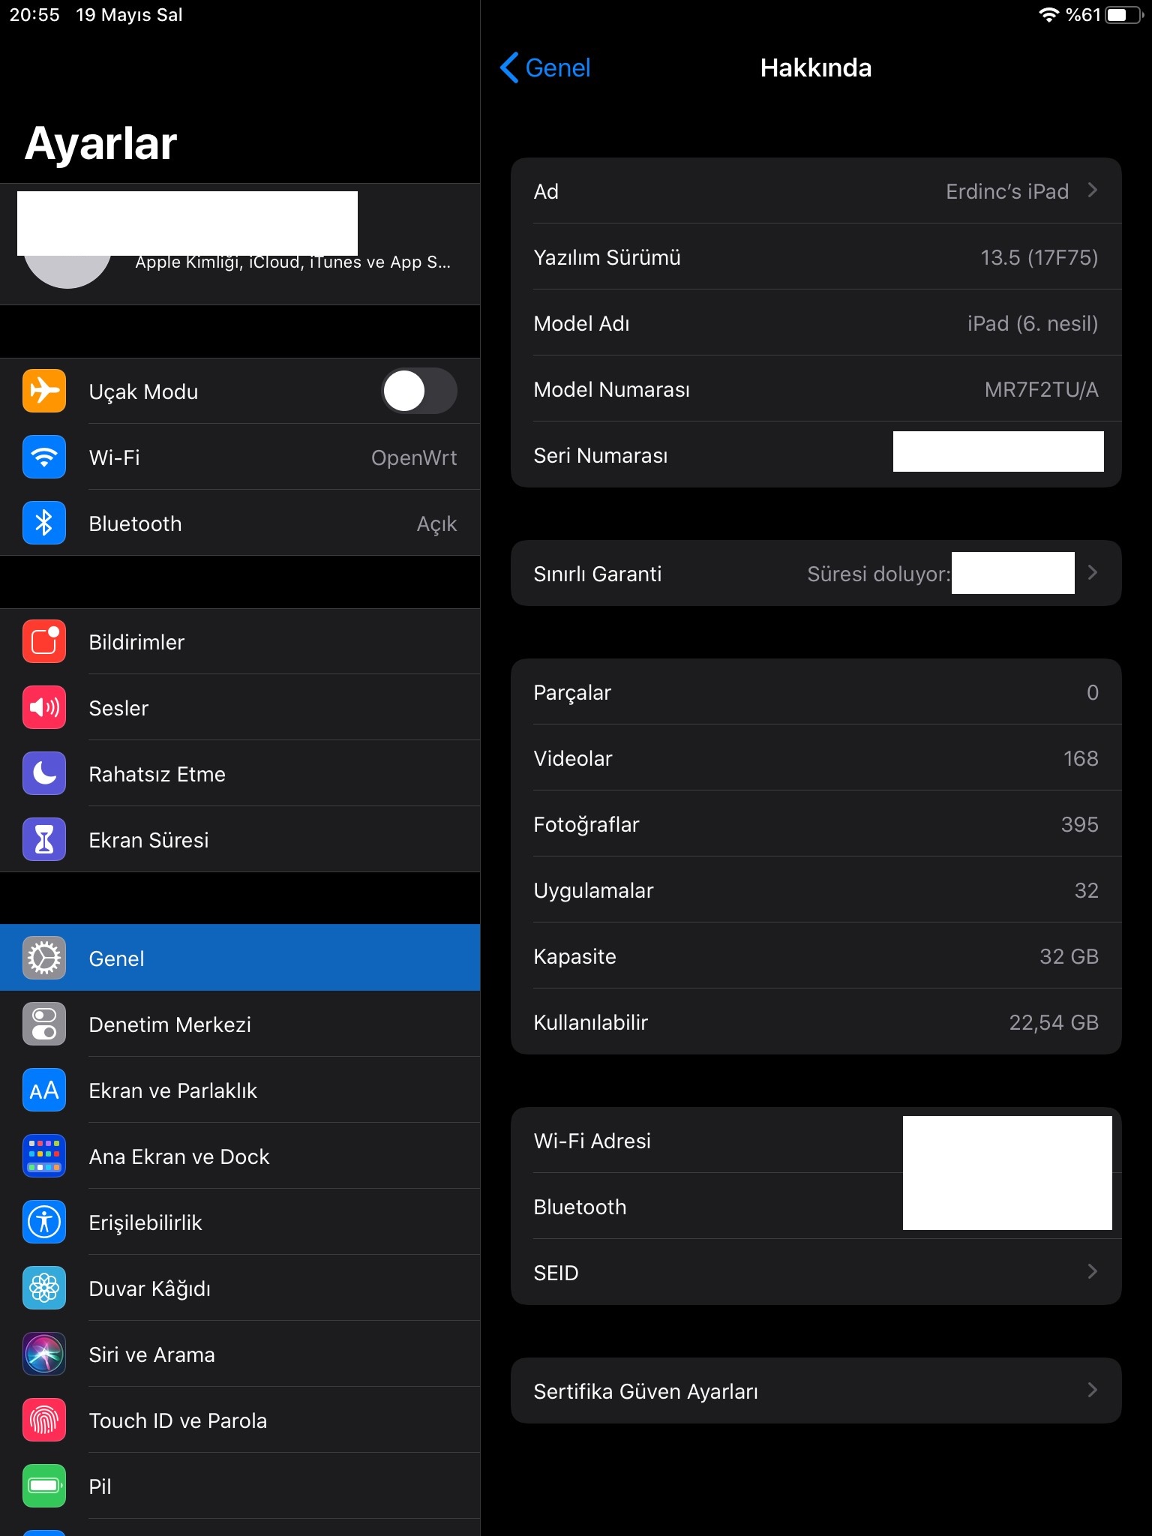Open Denetim Merkezi label
Screen dimensions: 1152x1536
coord(169,1024)
